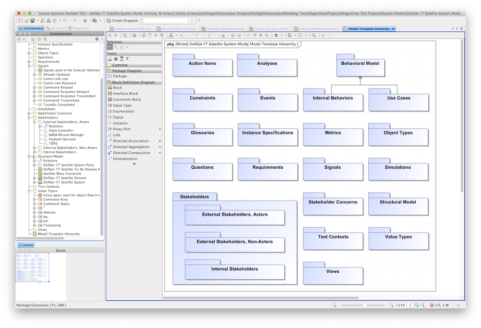Click the zoom slider in status bar
The height and width of the screenshot is (328, 481).
click(365, 305)
